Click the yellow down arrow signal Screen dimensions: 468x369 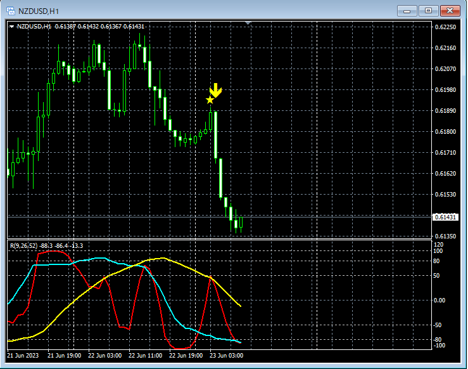215,91
